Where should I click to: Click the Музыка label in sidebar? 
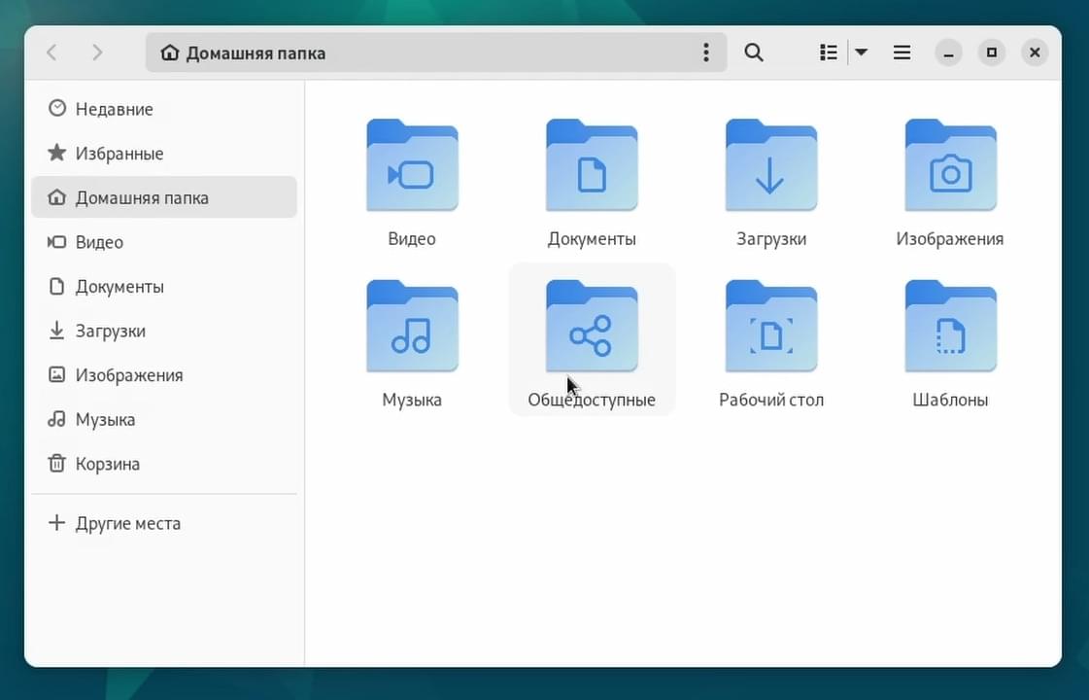click(x=105, y=420)
